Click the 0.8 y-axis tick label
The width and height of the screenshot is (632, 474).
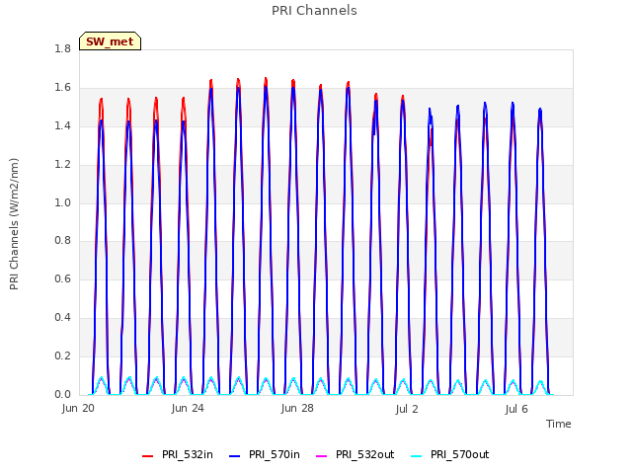point(62,241)
